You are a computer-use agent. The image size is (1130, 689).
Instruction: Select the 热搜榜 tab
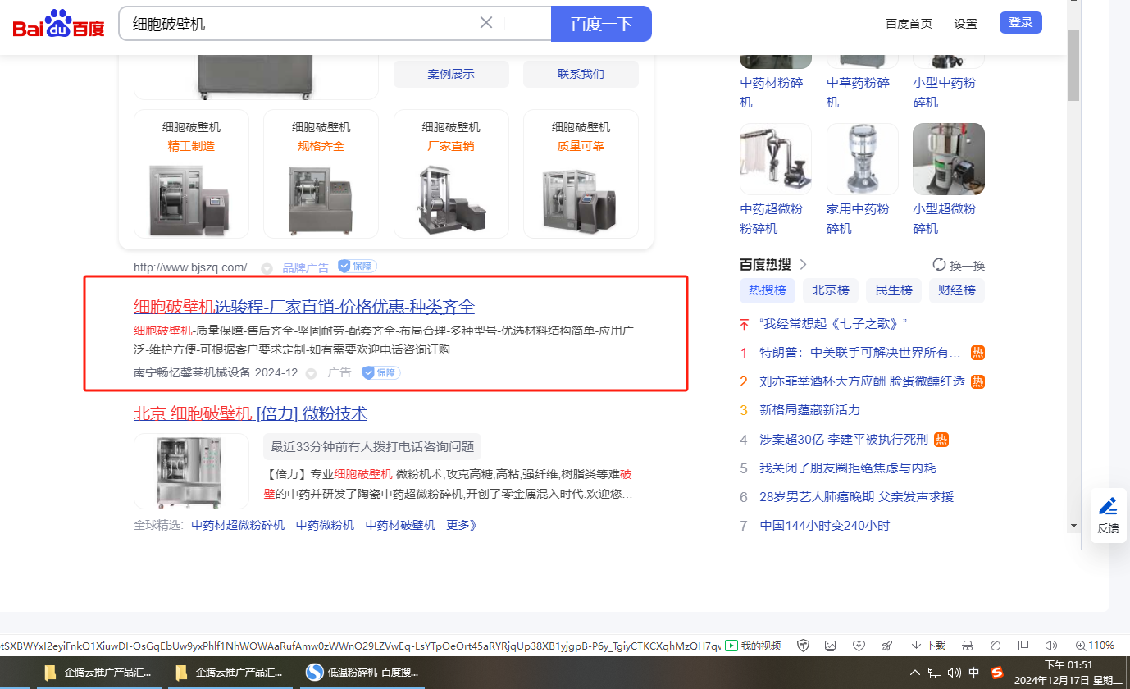[768, 290]
